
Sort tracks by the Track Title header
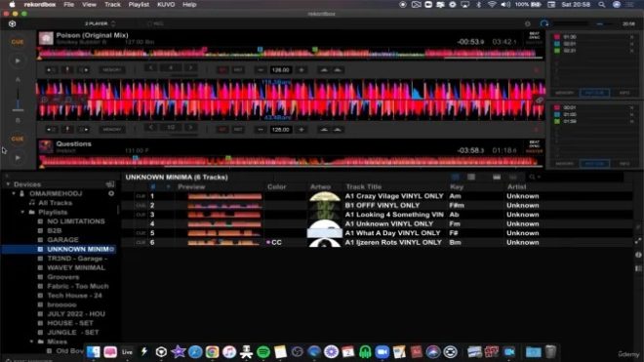[x=364, y=186]
